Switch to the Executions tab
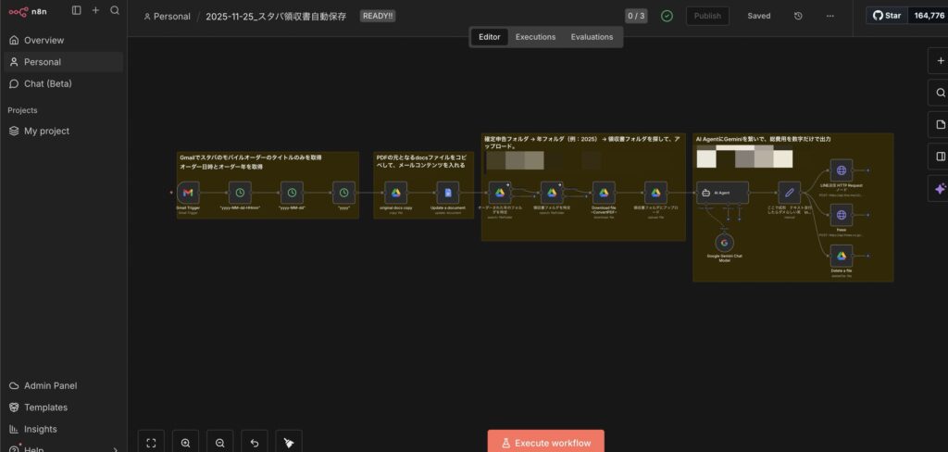 [535, 37]
